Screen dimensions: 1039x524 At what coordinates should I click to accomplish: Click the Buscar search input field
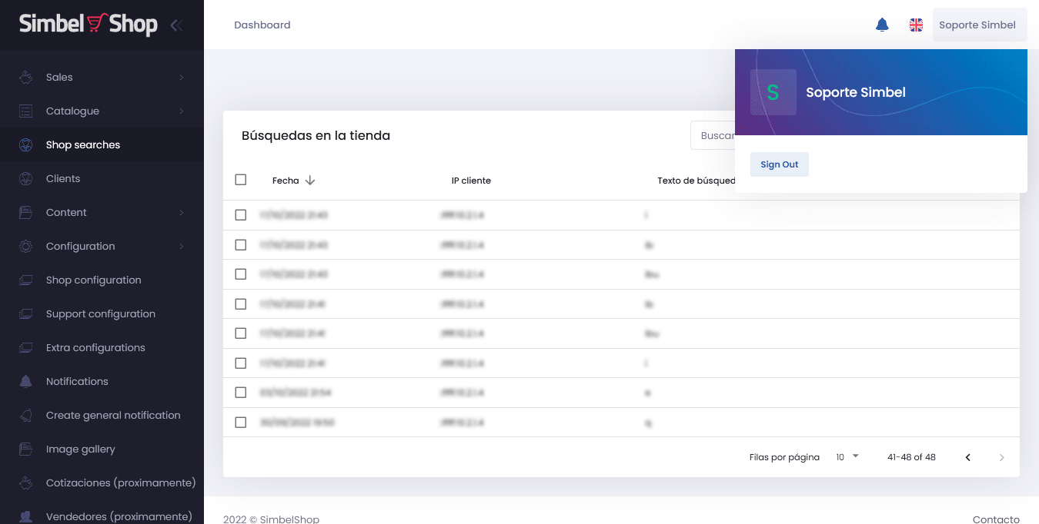713,135
